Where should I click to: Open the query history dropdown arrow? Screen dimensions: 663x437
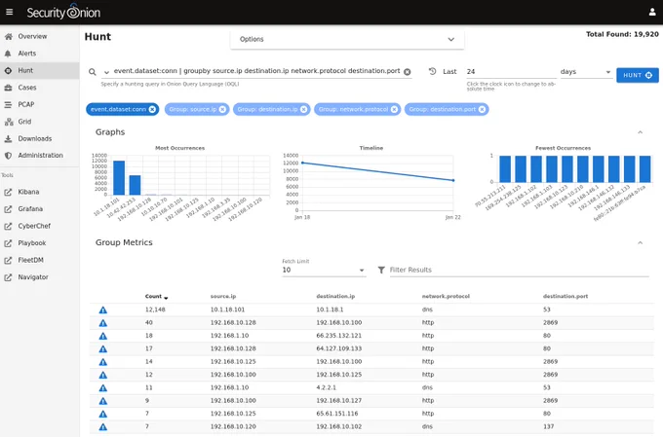click(x=106, y=72)
